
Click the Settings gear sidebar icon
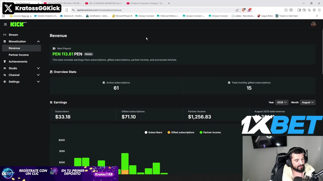click(x=5, y=82)
